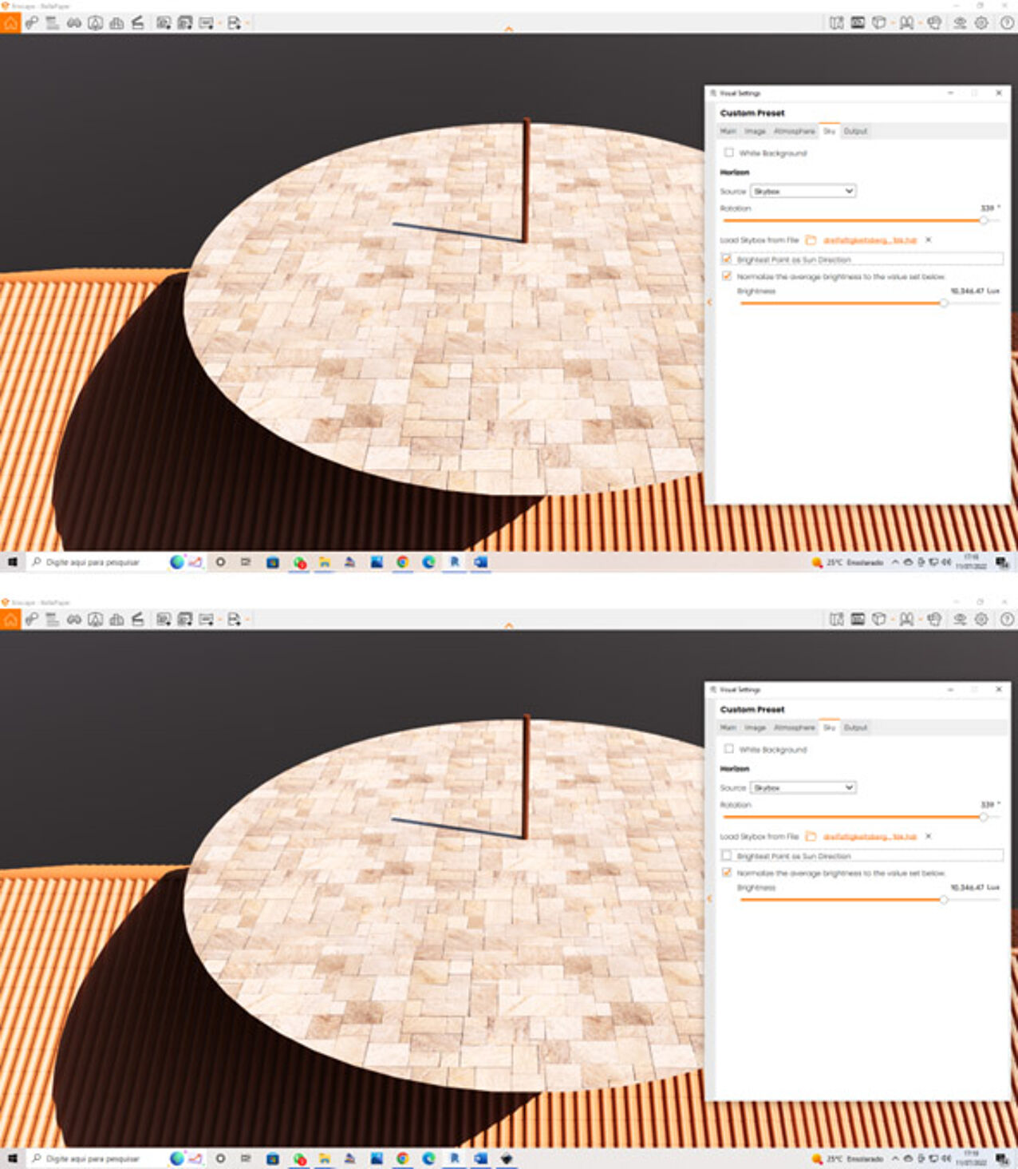
Task: Enable the White Background checkbox
Action: 727,152
